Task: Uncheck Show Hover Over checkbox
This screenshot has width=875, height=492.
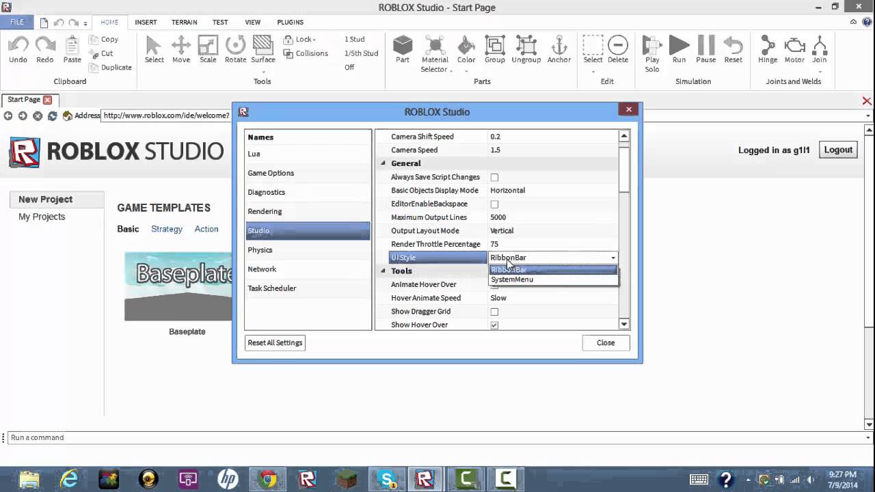Action: 494,325
